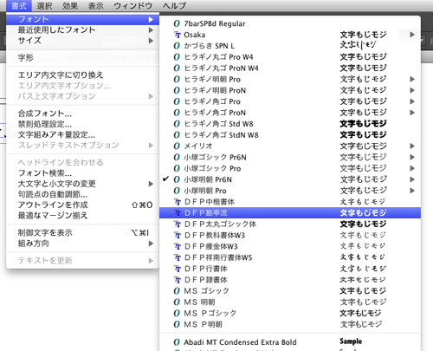Expand ヒラギノ角ゴ ProN styles arrow

pos(412,113)
